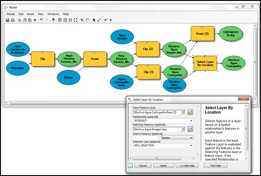Print the model diagram
The height and width of the screenshot is (176, 261).
[x=13, y=20]
